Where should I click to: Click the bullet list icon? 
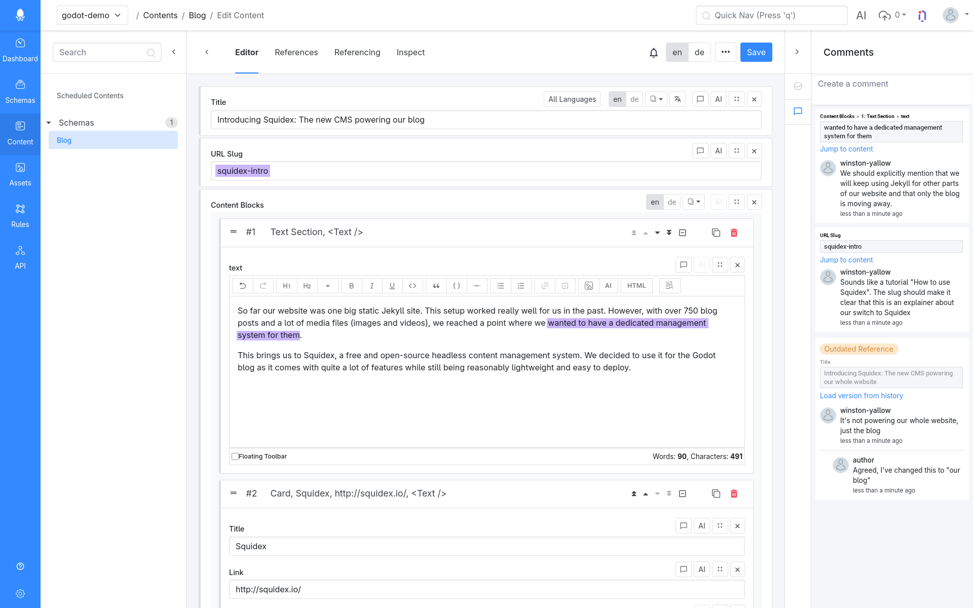(500, 286)
